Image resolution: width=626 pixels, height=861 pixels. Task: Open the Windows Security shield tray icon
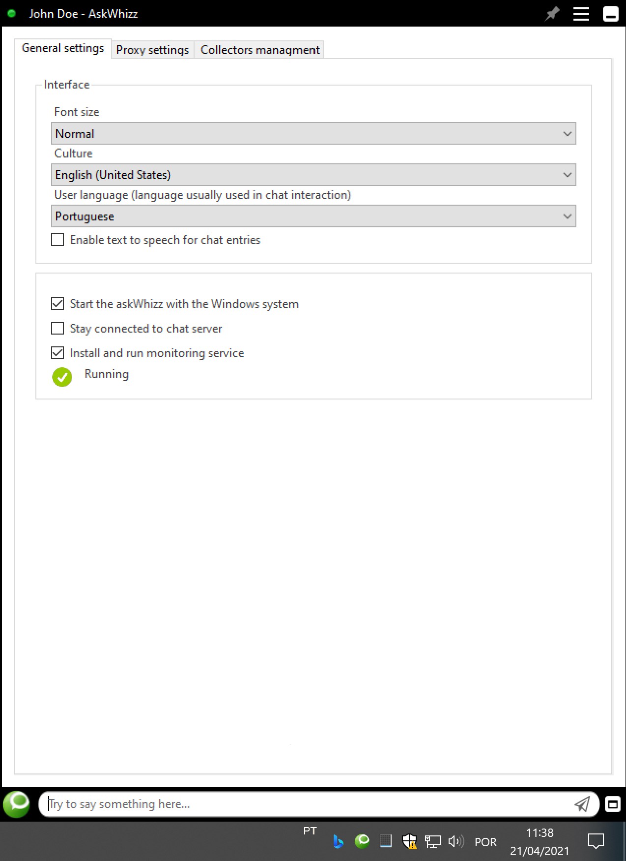pyautogui.click(x=409, y=841)
